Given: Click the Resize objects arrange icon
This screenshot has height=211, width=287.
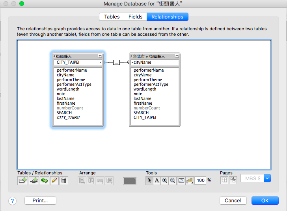Looking at the screenshot, I should pos(100,180).
